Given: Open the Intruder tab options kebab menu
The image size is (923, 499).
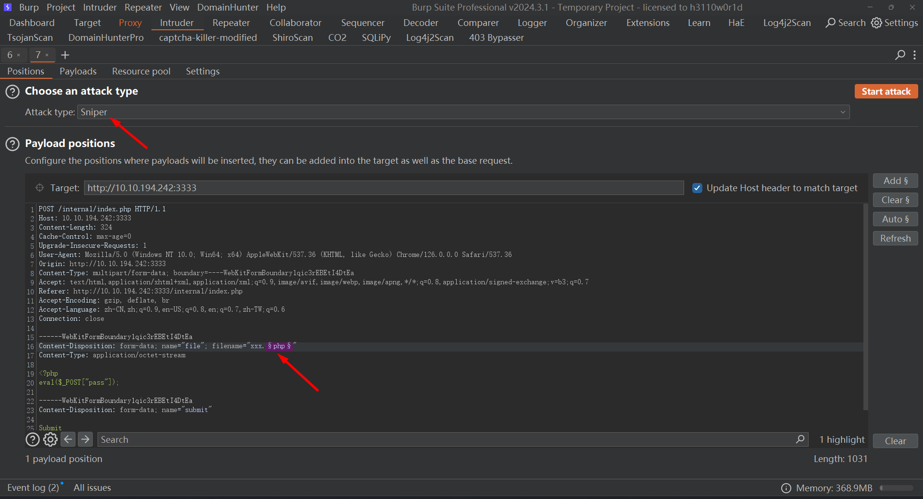Looking at the screenshot, I should coord(914,55).
